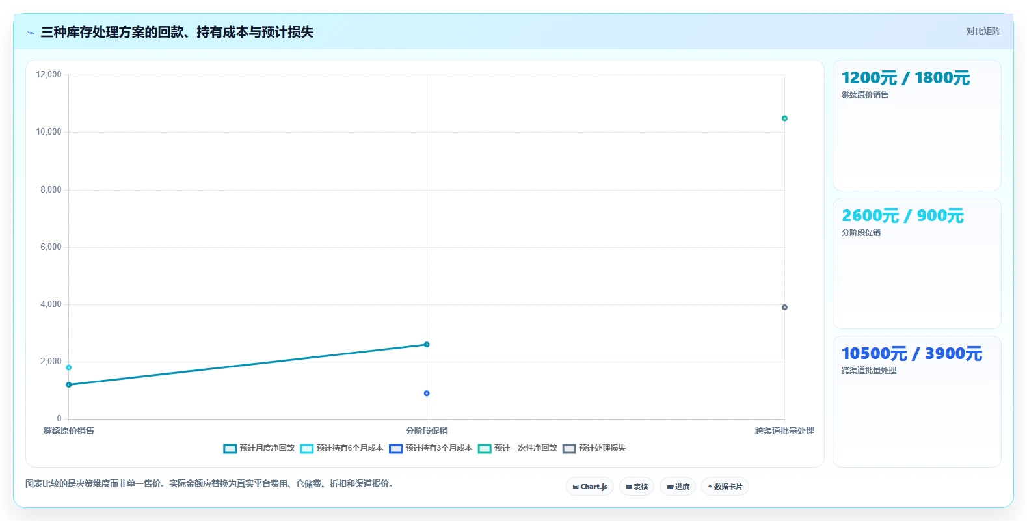Click the 对比矩阵 label in the header
This screenshot has width=1027, height=521.
coord(983,31)
